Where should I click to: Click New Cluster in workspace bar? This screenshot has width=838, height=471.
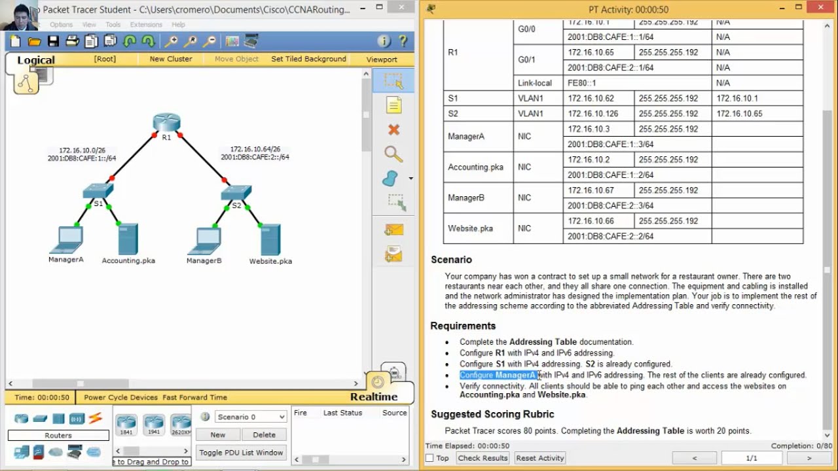tap(171, 59)
